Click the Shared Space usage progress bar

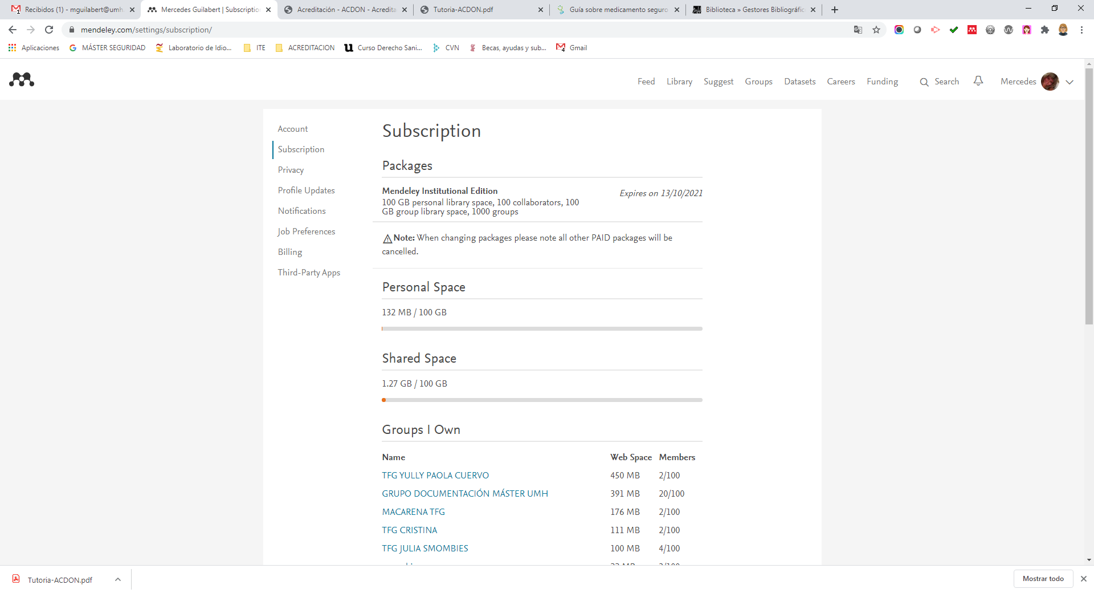click(542, 400)
